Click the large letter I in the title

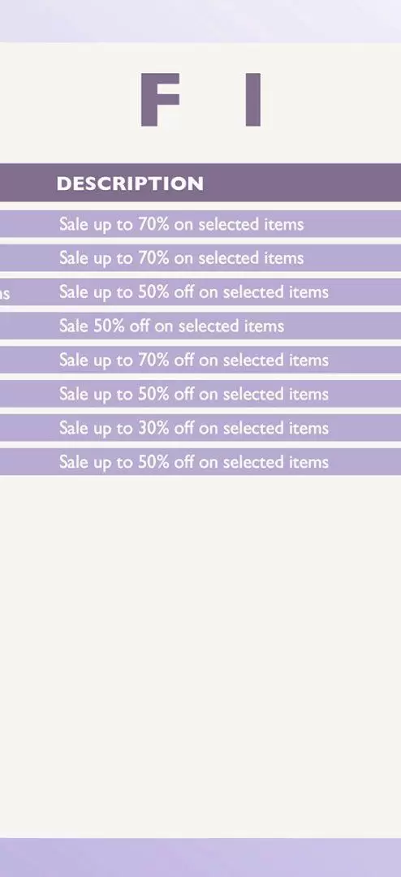252,100
